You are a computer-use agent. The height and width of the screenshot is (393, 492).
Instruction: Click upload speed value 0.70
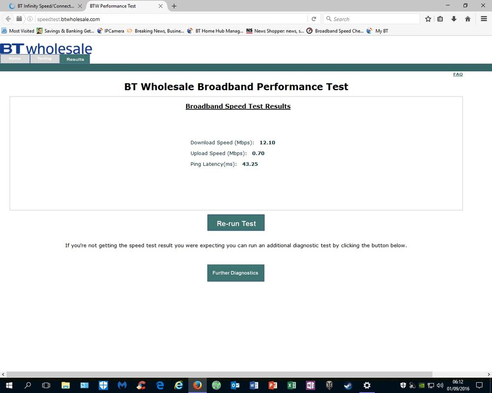pyautogui.click(x=258, y=153)
